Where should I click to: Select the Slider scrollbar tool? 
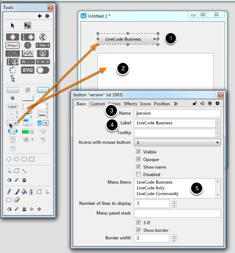pos(43,131)
